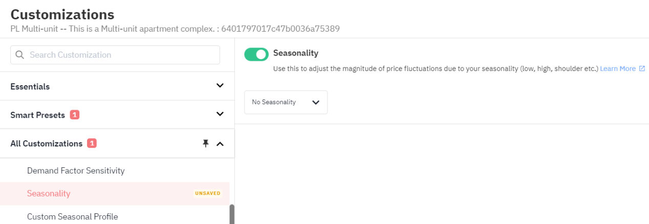Expand the Essentials section chevron
The image size is (649, 224).
tap(220, 86)
